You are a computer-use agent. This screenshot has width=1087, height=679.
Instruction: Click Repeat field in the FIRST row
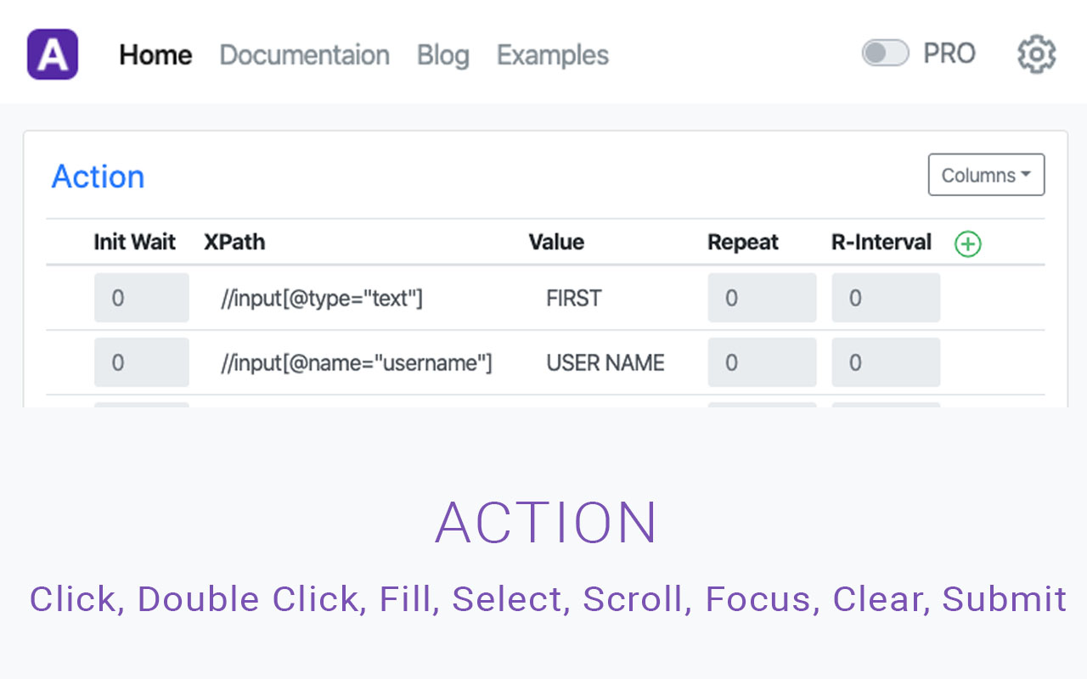click(762, 298)
